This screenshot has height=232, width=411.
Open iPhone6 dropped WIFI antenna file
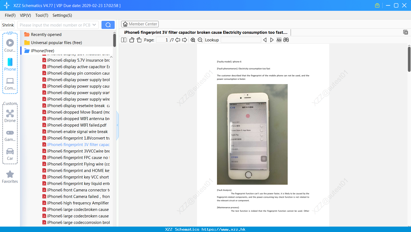point(76,119)
